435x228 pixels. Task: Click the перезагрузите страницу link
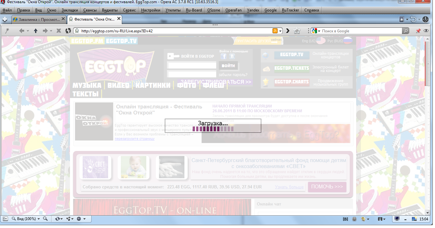pyautogui.click(x=135, y=139)
